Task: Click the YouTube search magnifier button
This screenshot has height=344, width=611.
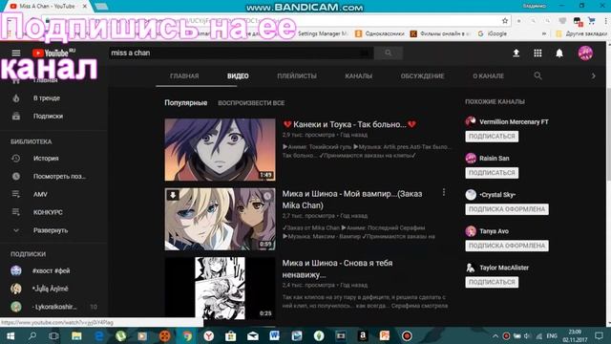Action: [389, 53]
